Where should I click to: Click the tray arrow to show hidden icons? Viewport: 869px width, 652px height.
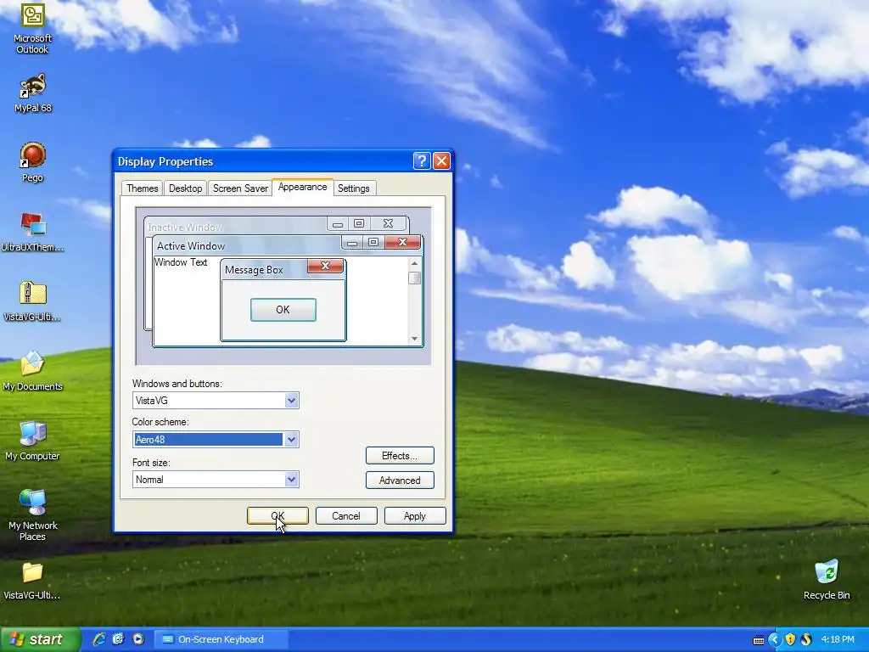click(x=774, y=640)
